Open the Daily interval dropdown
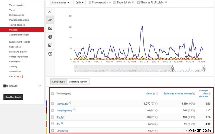 [80, 3]
